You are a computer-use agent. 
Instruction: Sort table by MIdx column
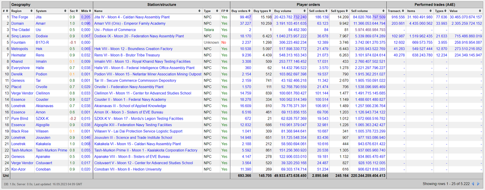(86, 11)
